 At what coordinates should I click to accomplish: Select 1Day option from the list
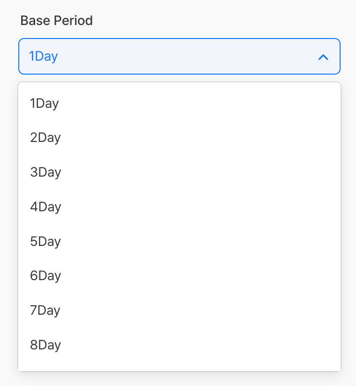pyautogui.click(x=44, y=103)
